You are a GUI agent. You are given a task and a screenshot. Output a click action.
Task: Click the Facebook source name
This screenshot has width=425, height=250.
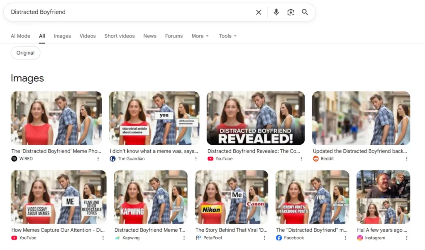[294, 238]
